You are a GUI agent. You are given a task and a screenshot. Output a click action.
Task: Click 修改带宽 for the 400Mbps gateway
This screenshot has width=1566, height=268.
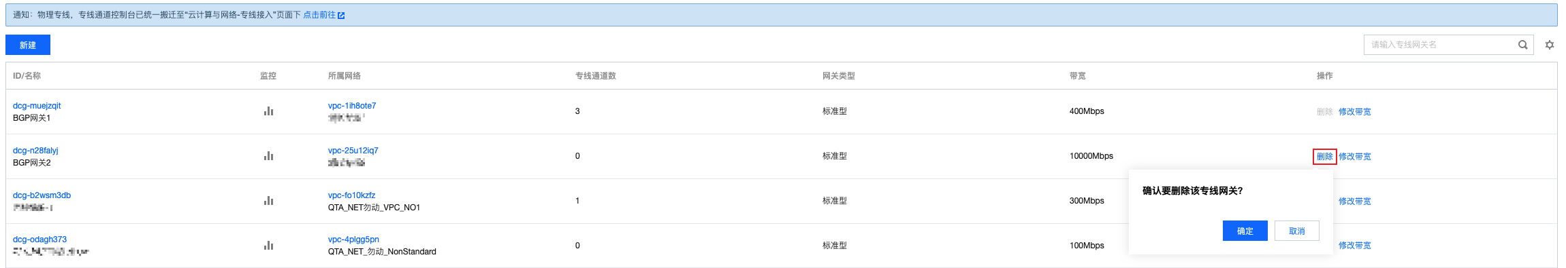pos(1354,112)
